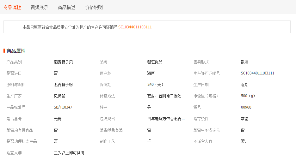Click craft value 手工
Screen dimensions: 296x159
point(151,141)
